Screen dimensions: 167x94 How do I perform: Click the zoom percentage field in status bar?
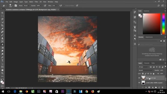(x=8, y=88)
